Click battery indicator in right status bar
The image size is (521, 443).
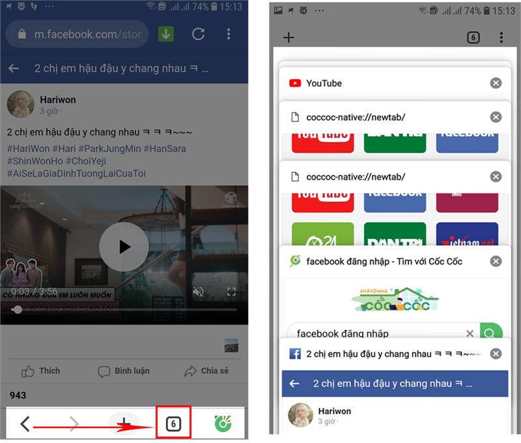click(486, 10)
